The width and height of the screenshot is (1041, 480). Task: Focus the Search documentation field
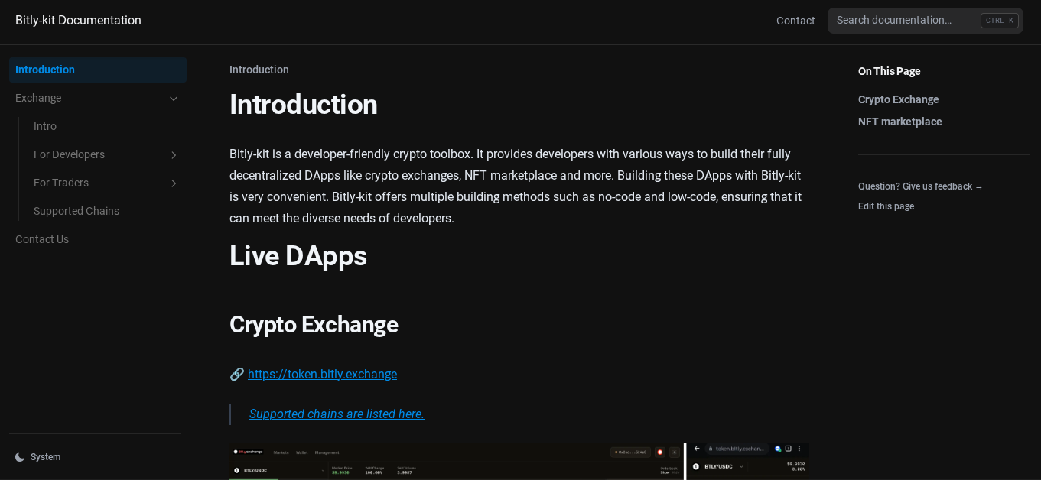coord(925,21)
